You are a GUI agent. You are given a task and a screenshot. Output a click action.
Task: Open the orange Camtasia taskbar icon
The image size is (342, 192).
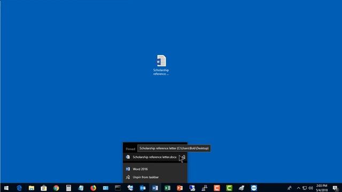pos(217,188)
